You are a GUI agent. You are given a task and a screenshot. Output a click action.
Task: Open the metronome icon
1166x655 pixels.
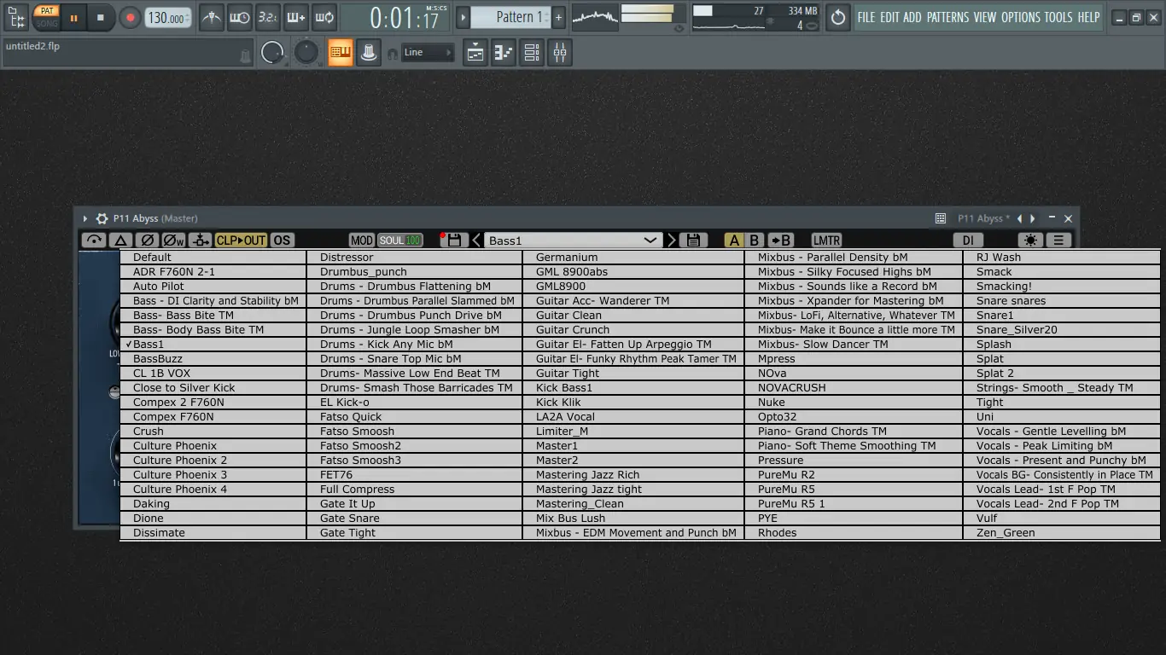[211, 17]
